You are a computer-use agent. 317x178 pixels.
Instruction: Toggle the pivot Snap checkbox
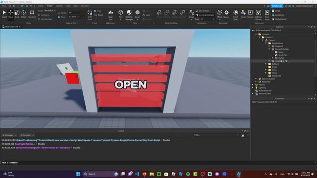pyautogui.click(x=95, y=11)
